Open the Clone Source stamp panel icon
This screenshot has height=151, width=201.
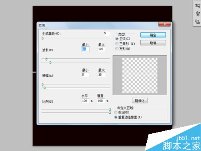coord(198,21)
